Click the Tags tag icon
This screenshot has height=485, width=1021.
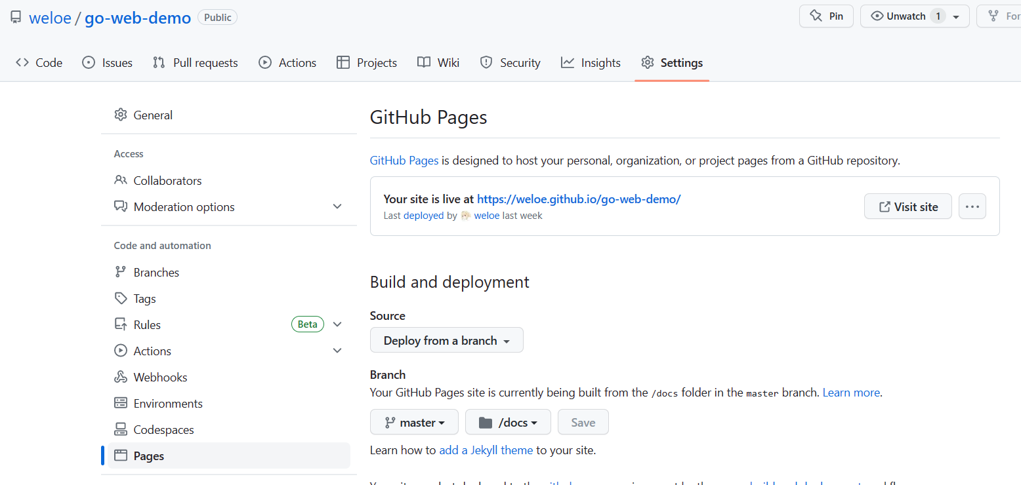[121, 298]
